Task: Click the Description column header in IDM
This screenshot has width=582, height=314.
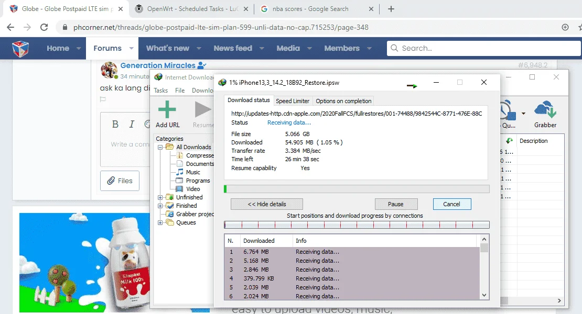Action: tap(540, 141)
